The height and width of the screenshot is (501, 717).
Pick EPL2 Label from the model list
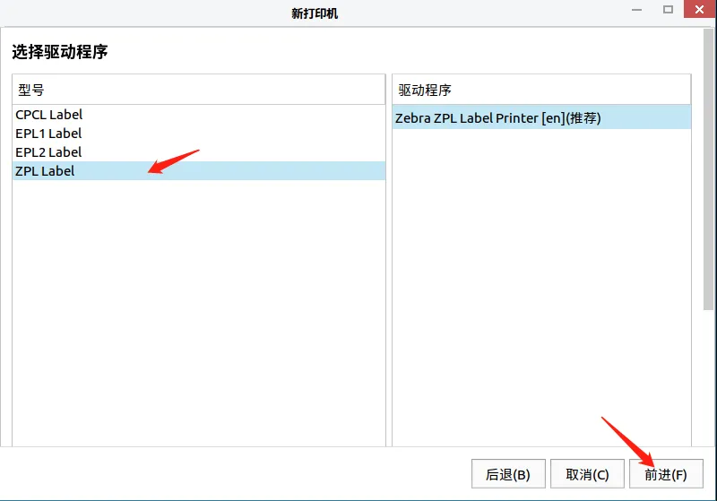(x=48, y=152)
